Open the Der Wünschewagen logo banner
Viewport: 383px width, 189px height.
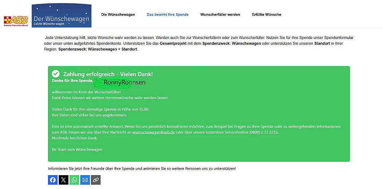61,16
